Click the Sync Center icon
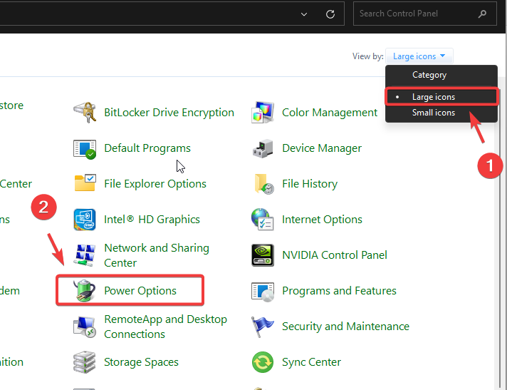Image resolution: width=507 pixels, height=390 pixels. pos(263,362)
